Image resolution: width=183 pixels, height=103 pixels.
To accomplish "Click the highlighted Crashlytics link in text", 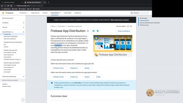I will [58, 45].
